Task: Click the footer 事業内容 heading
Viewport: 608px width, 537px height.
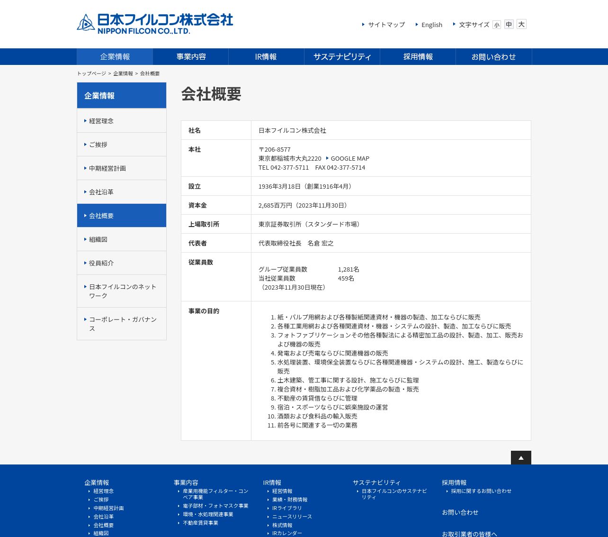Action: click(x=186, y=482)
